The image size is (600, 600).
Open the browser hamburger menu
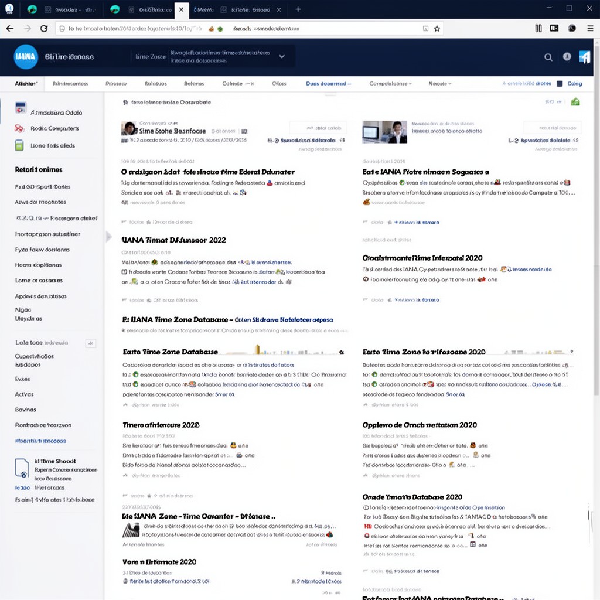(x=590, y=28)
